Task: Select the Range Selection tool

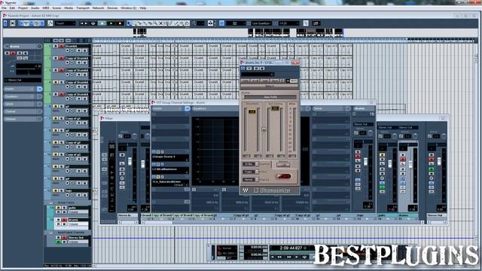Action: [x=134, y=23]
